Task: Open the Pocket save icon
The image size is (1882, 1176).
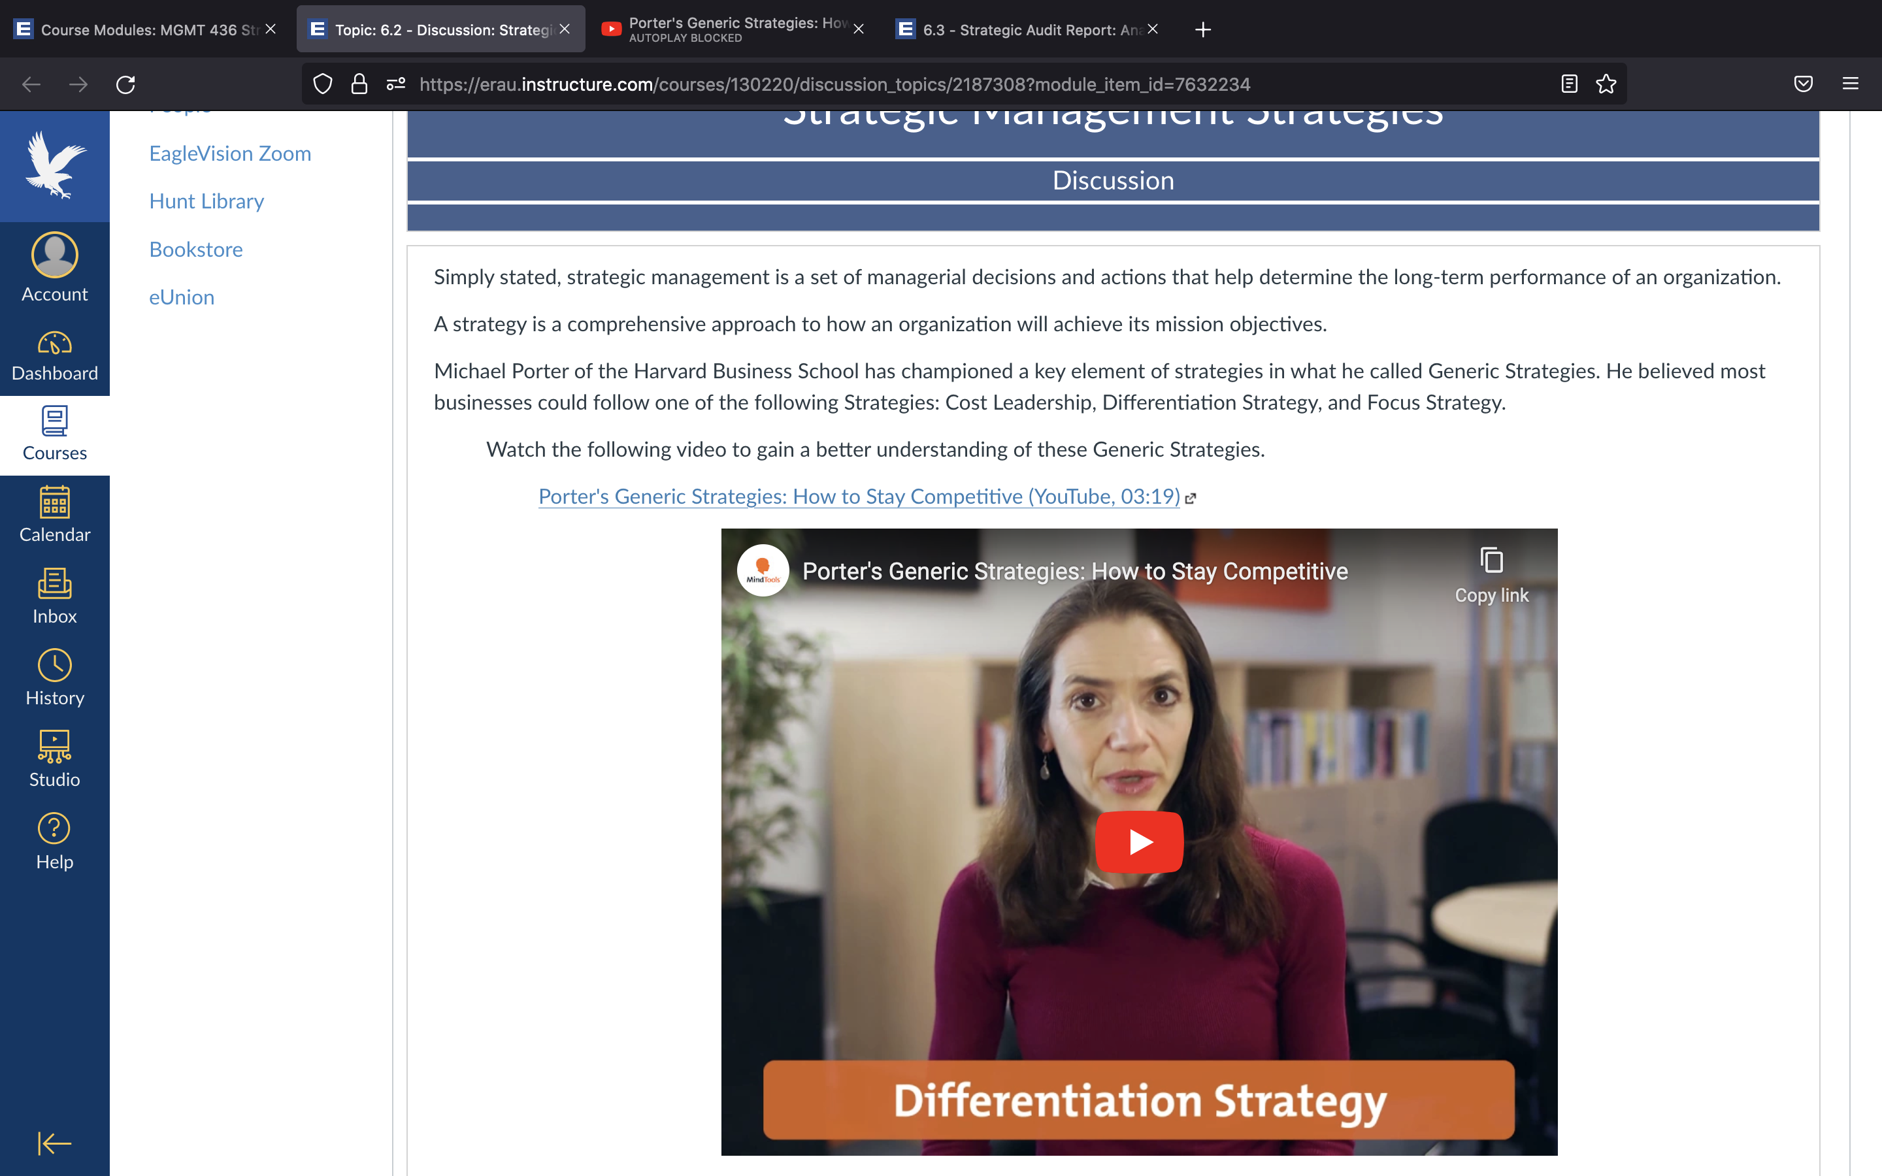Action: click(x=1804, y=84)
